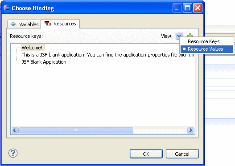
Task: Select the Welcome! resource entry
Action: point(32,48)
